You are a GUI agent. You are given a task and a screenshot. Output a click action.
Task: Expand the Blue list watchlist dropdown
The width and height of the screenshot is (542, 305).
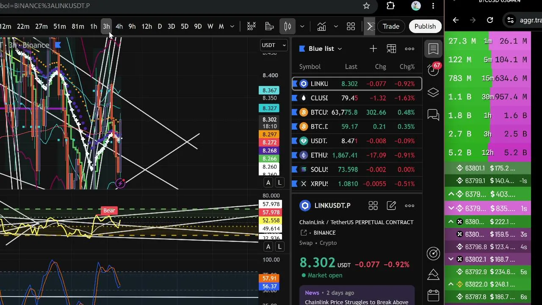click(x=340, y=49)
